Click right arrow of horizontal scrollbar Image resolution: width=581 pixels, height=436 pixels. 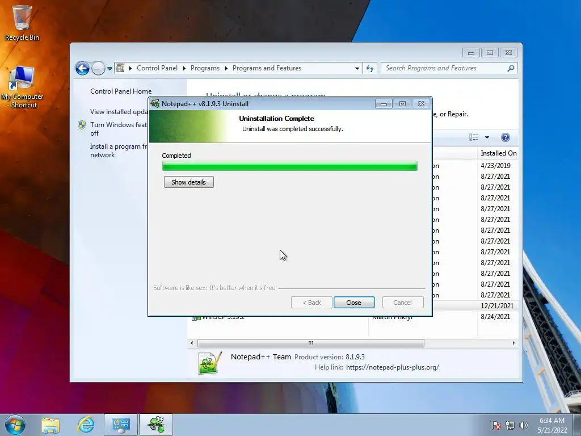[x=513, y=343]
